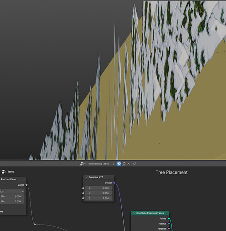Select the Random Value node header
The height and width of the screenshot is (231, 226).
[13, 179]
